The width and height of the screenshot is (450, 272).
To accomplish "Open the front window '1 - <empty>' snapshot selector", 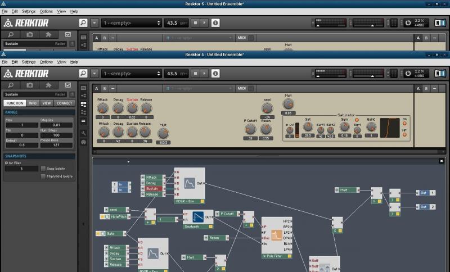I will (x=132, y=74).
